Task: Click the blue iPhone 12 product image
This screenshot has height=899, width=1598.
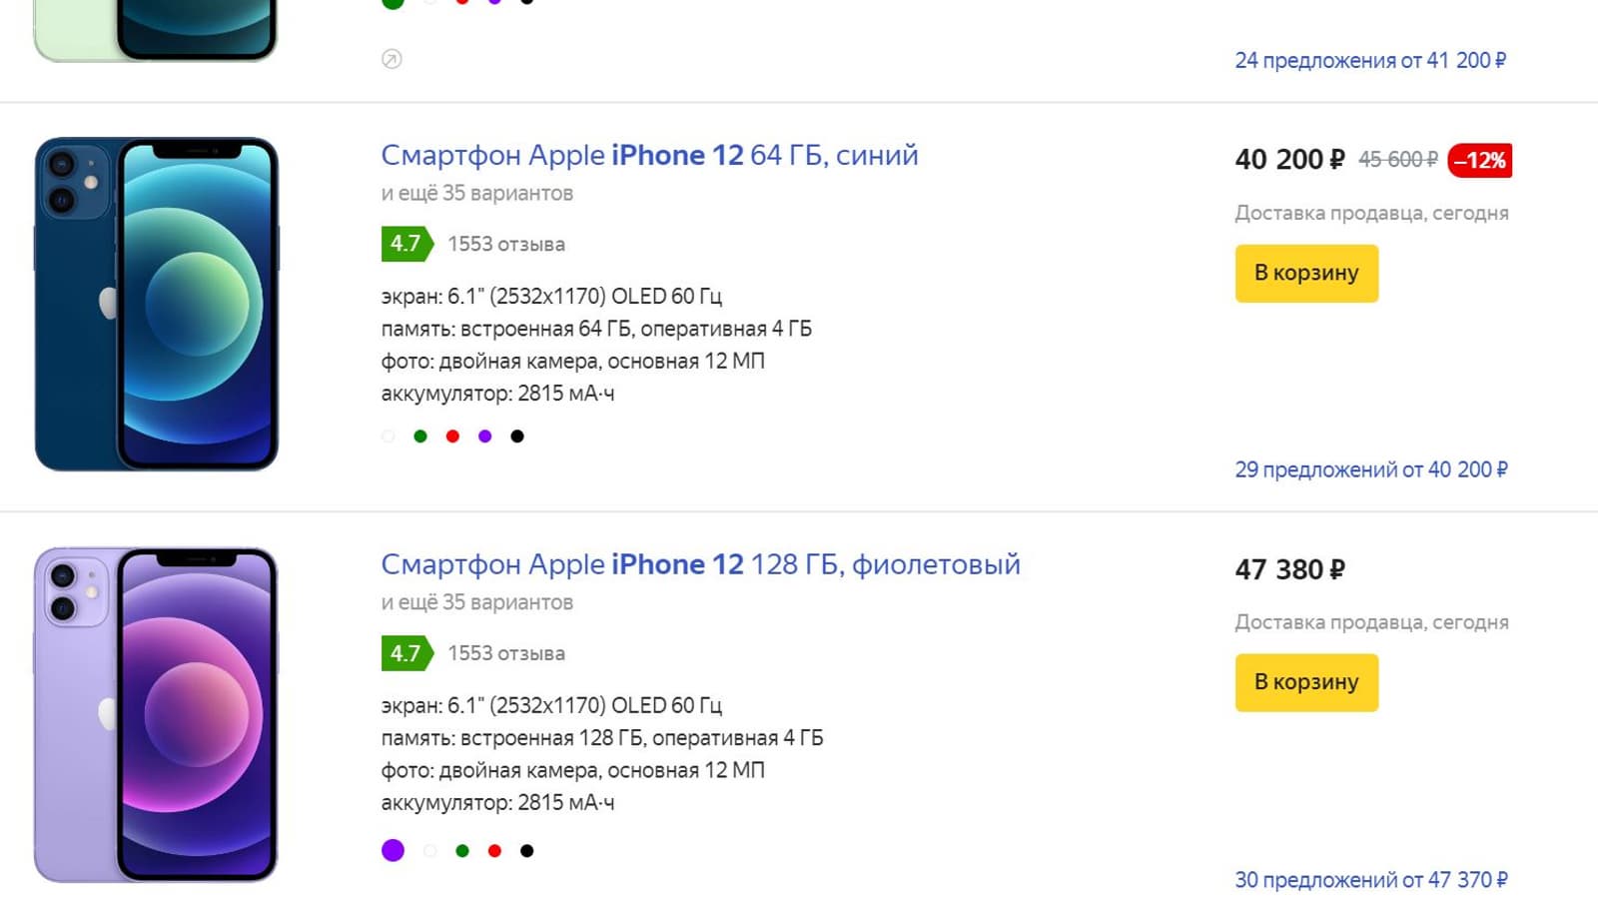Action: [157, 304]
